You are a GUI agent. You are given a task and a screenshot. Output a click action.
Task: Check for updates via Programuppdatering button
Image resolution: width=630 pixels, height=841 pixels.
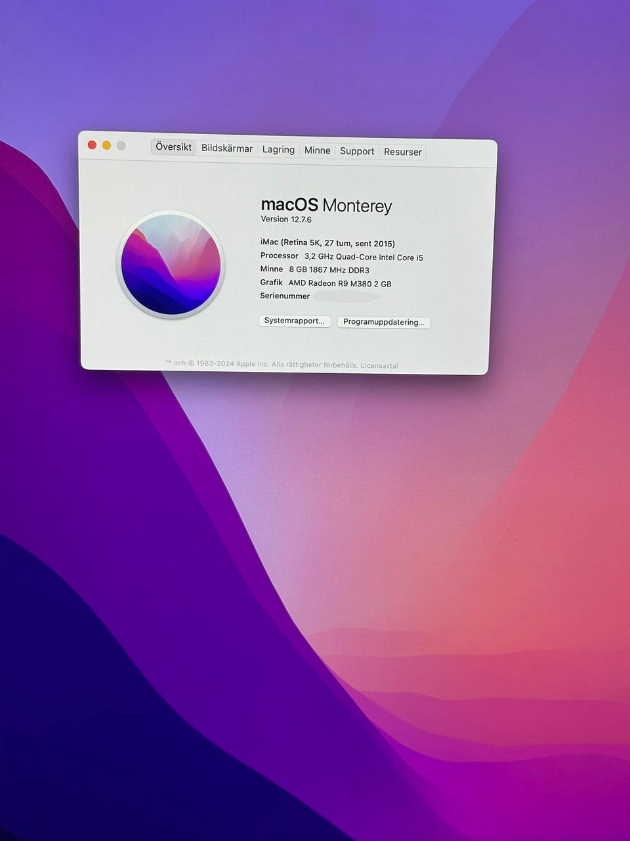pos(384,322)
